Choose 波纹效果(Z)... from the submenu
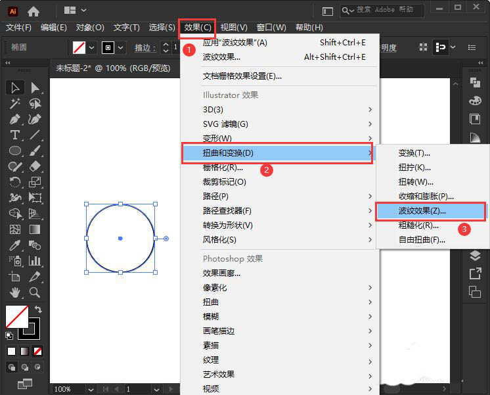The width and height of the screenshot is (490, 395). 422,211
